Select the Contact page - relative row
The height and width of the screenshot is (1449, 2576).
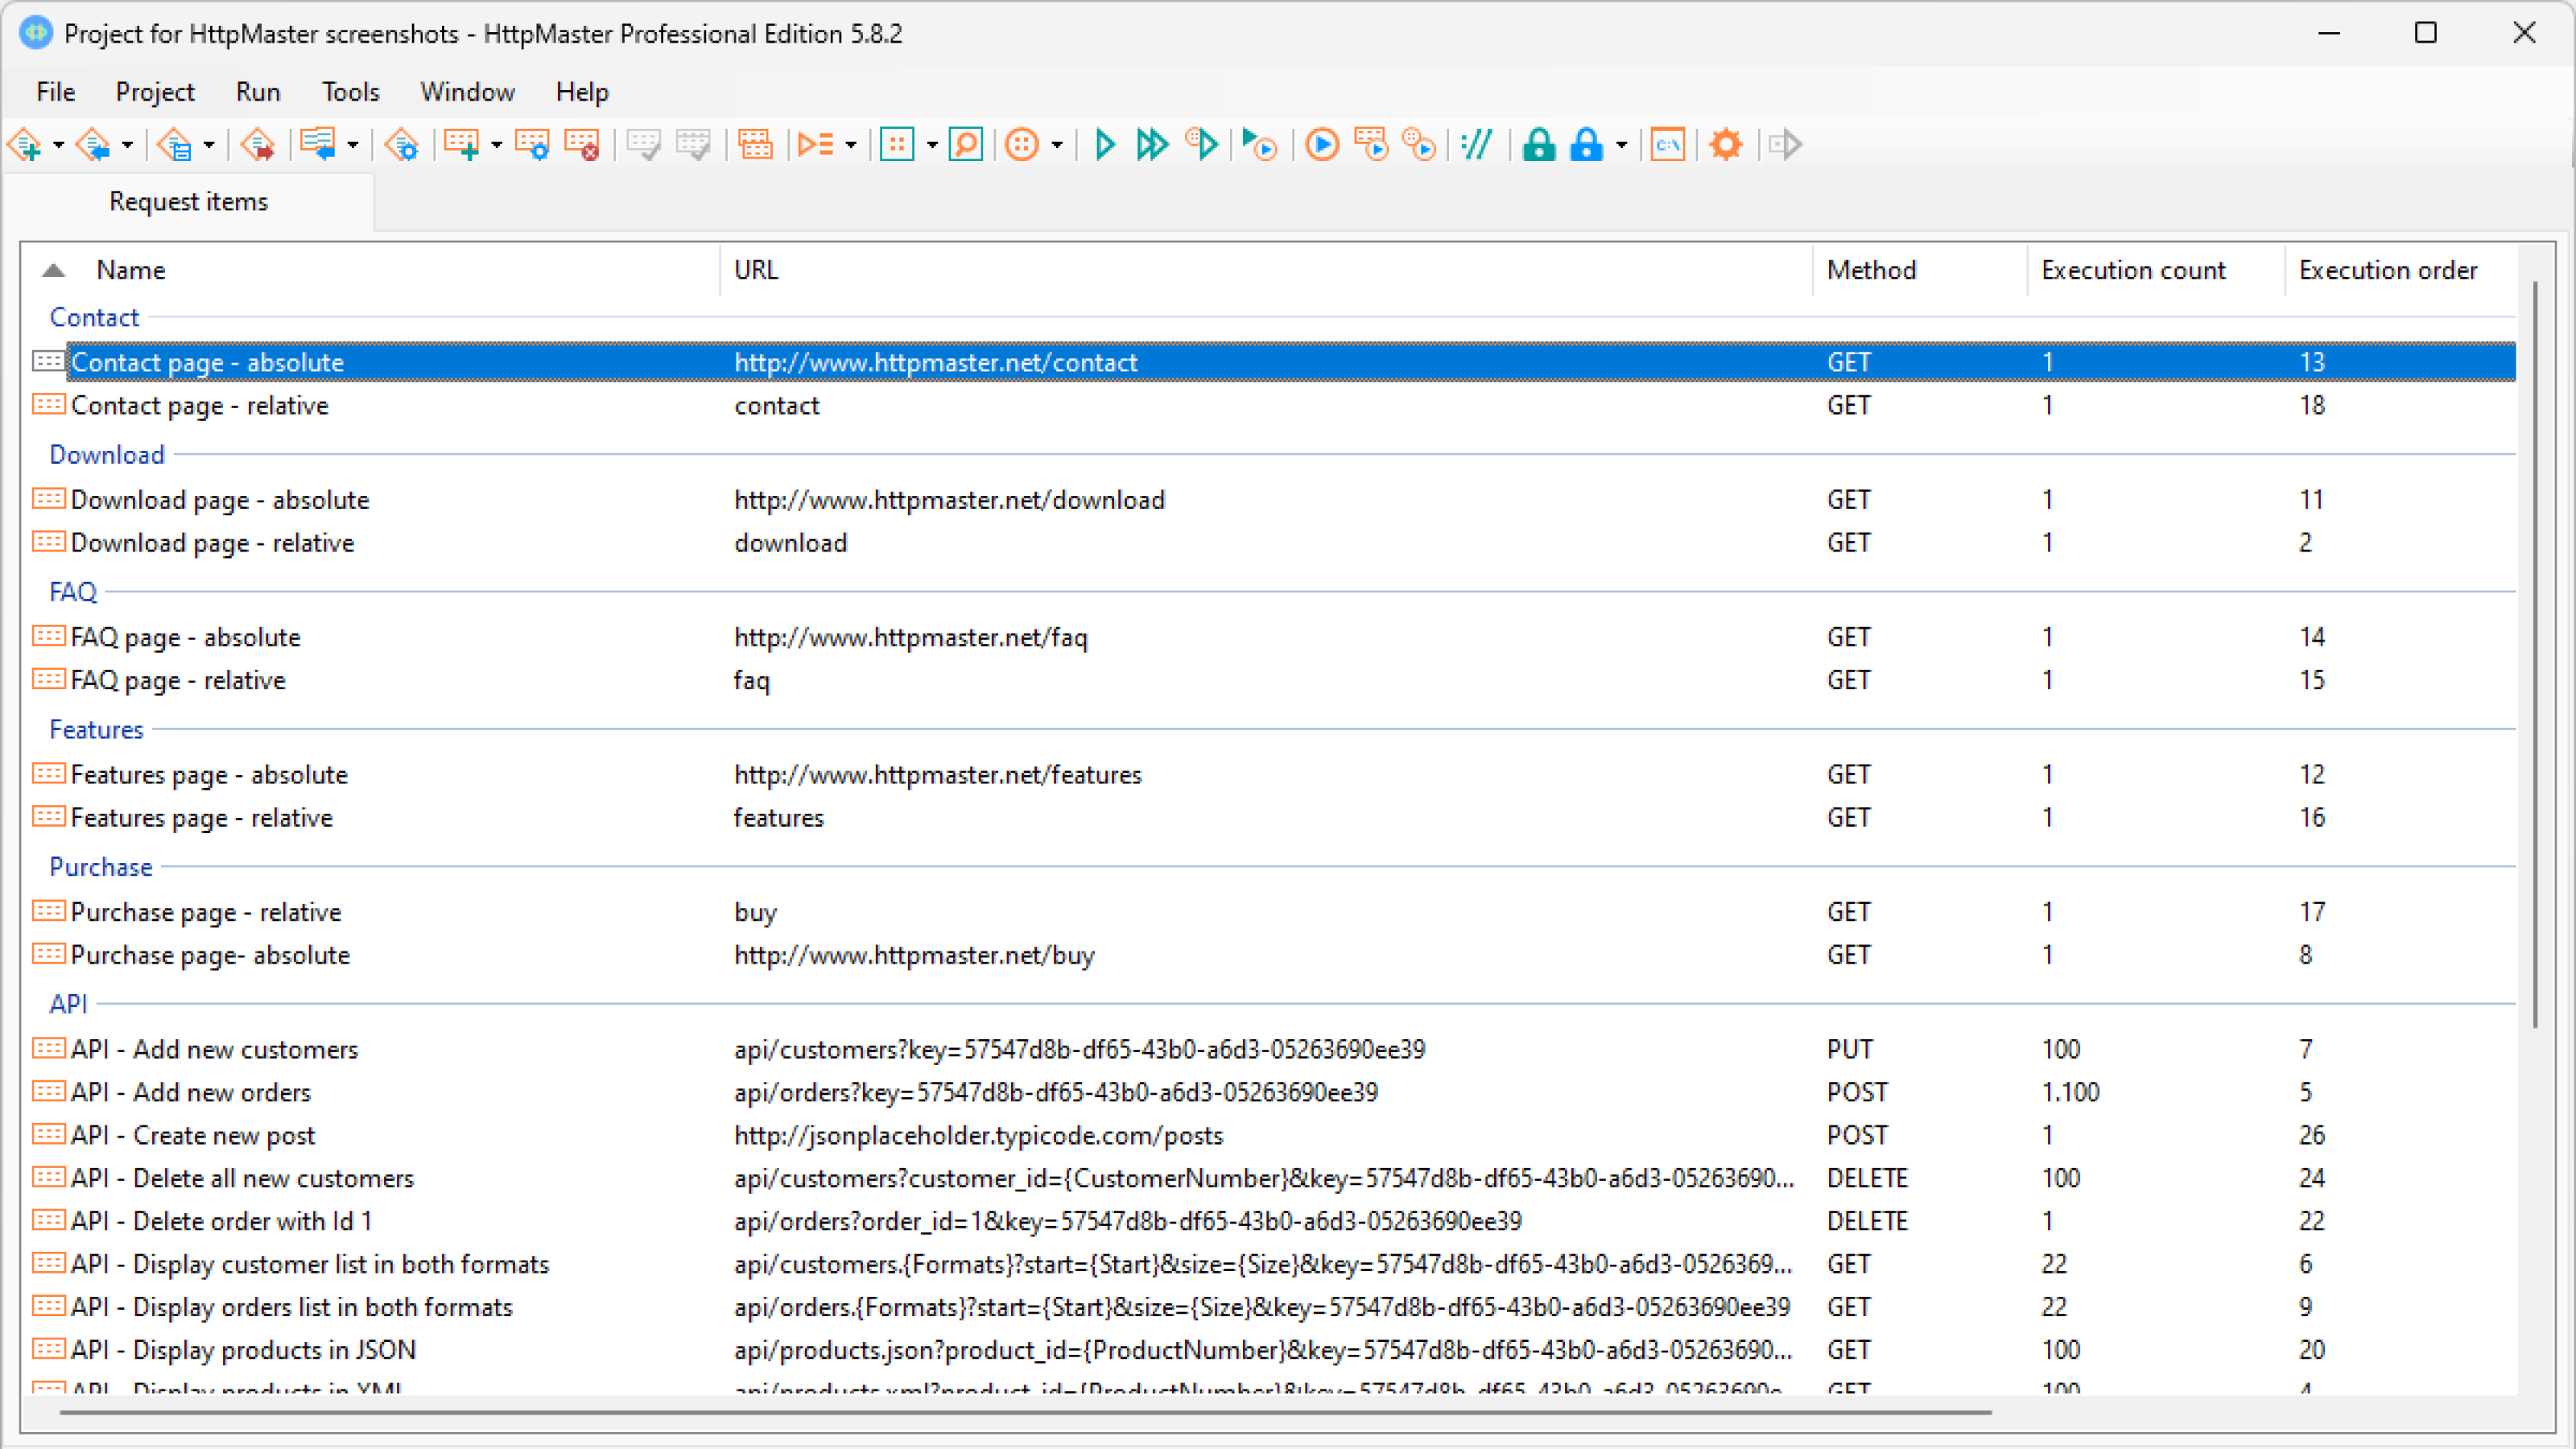pos(200,405)
